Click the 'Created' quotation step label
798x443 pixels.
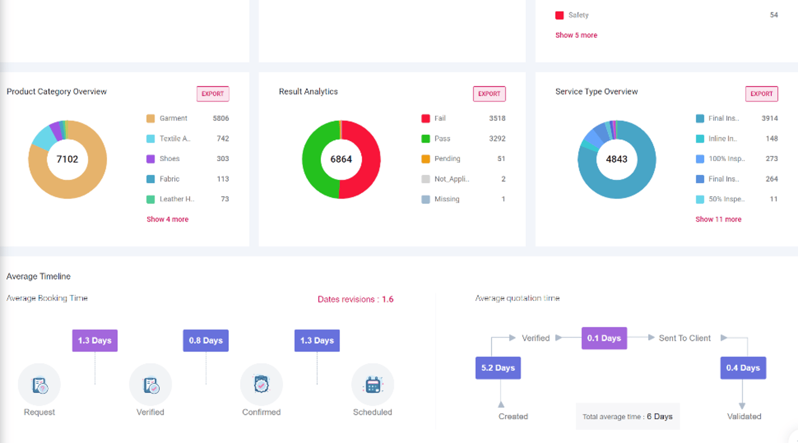point(513,417)
